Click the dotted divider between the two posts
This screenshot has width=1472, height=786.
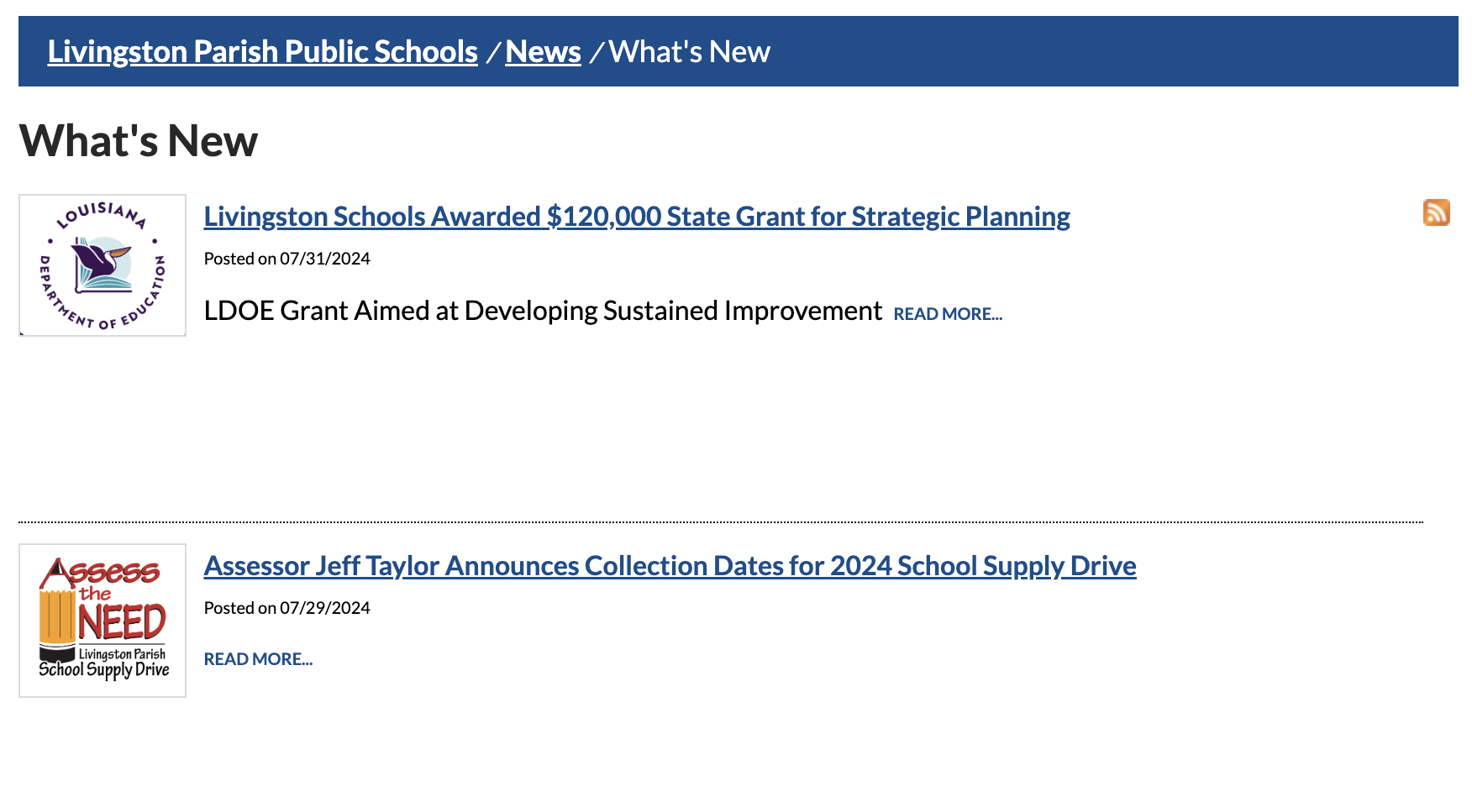(720, 521)
